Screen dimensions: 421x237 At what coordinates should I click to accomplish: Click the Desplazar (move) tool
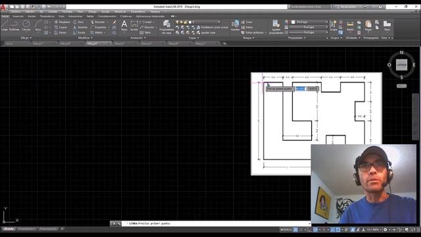click(x=62, y=22)
